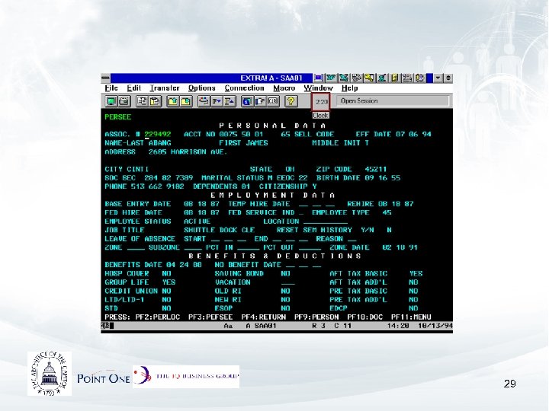The height and width of the screenshot is (411, 549).
Task: Click the ASSOC. # field value 229492
Action: (x=158, y=134)
